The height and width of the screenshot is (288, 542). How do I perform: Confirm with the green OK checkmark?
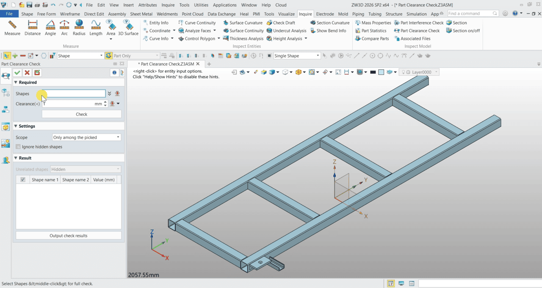point(17,73)
